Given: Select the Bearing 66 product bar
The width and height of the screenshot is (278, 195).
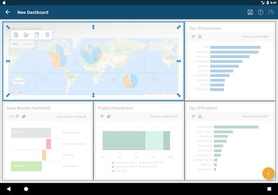Looking at the screenshot, I should coord(221,136).
